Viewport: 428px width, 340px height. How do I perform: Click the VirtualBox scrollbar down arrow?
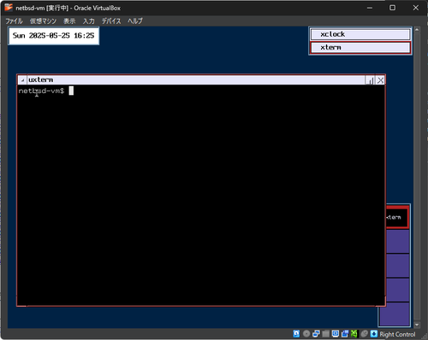(417, 325)
